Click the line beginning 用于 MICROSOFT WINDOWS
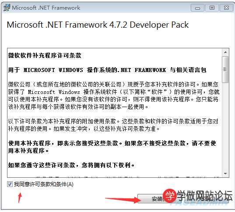The width and height of the screenshot is (235, 212). coord(107,70)
